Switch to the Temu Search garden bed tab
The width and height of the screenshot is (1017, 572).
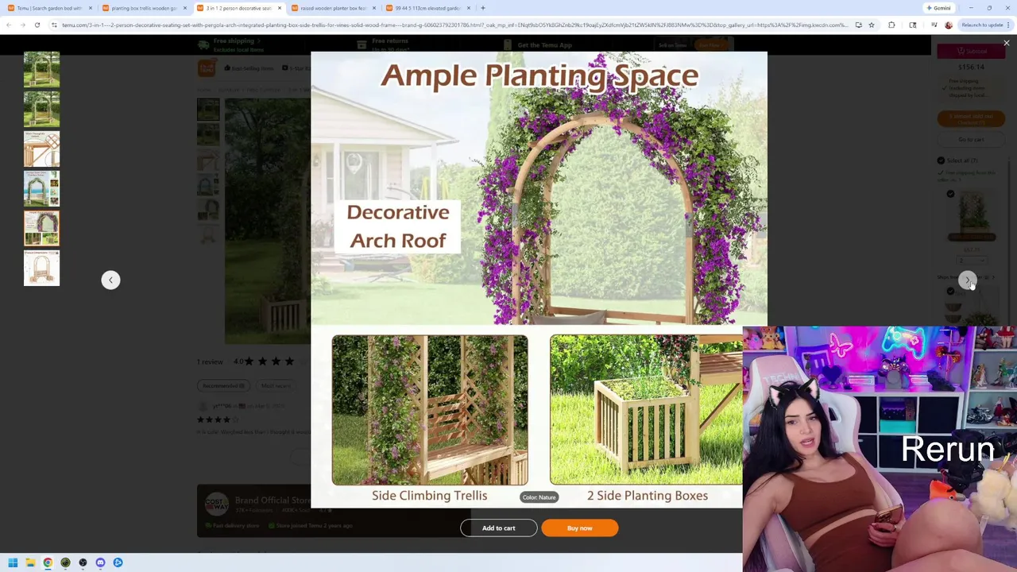point(49,8)
